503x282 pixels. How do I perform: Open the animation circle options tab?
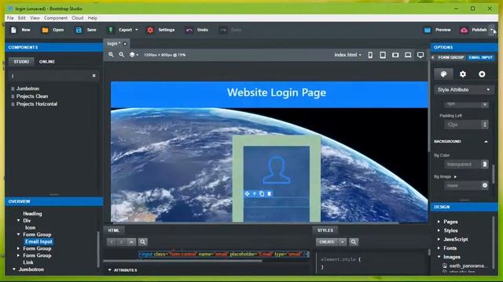[482, 74]
